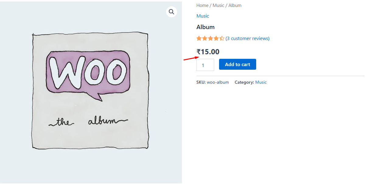The width and height of the screenshot is (366, 184).
Task: Open the Music category above the title
Action: pos(202,16)
